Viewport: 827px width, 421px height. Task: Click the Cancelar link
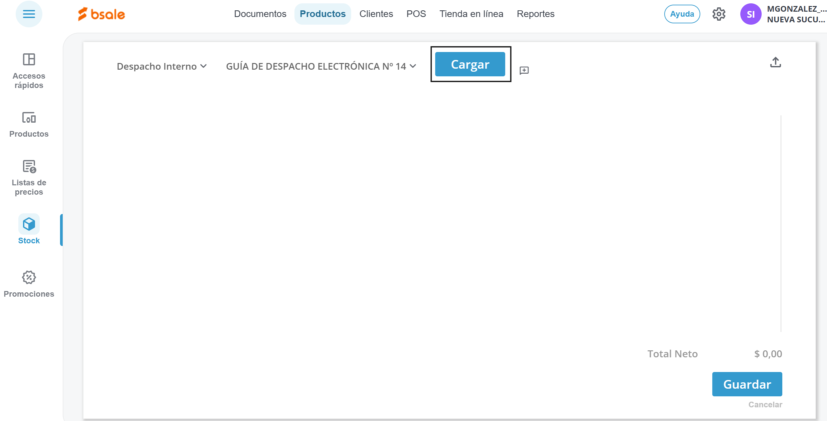[x=765, y=404]
